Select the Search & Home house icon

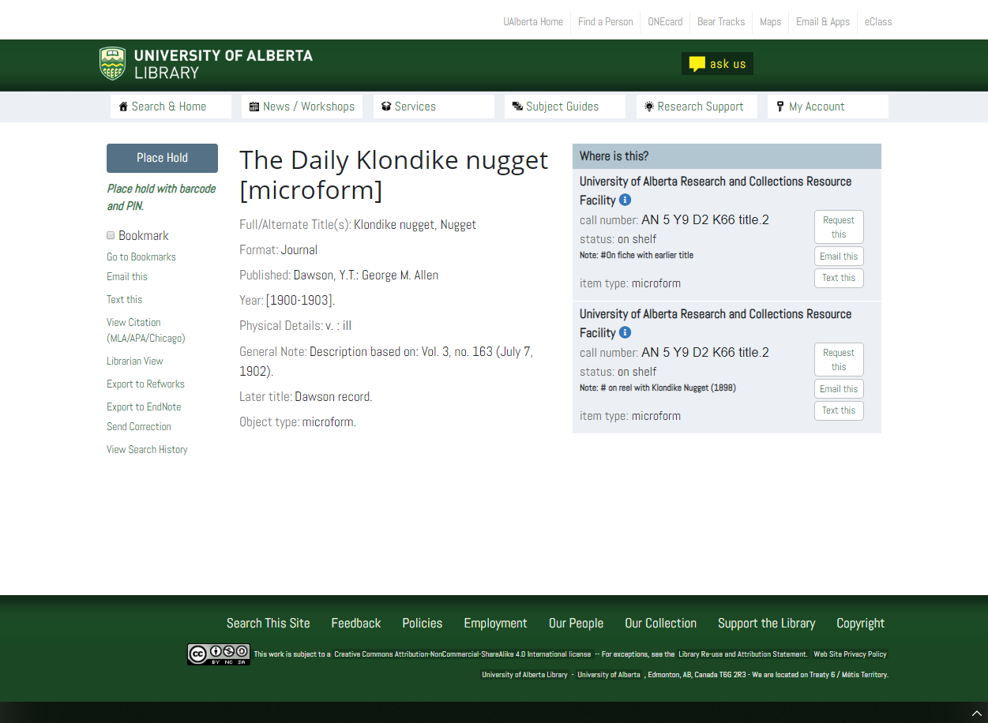[x=122, y=106]
